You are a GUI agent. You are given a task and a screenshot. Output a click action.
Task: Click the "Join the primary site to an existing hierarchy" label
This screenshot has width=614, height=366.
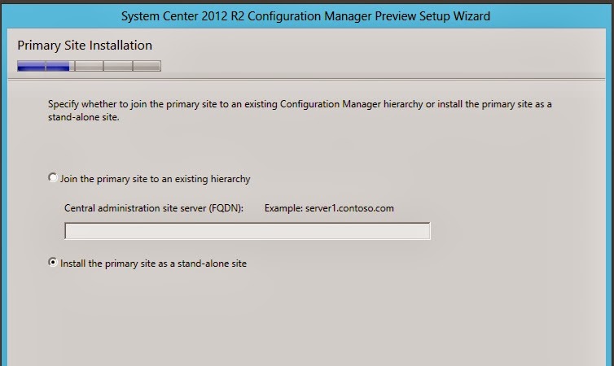155,179
